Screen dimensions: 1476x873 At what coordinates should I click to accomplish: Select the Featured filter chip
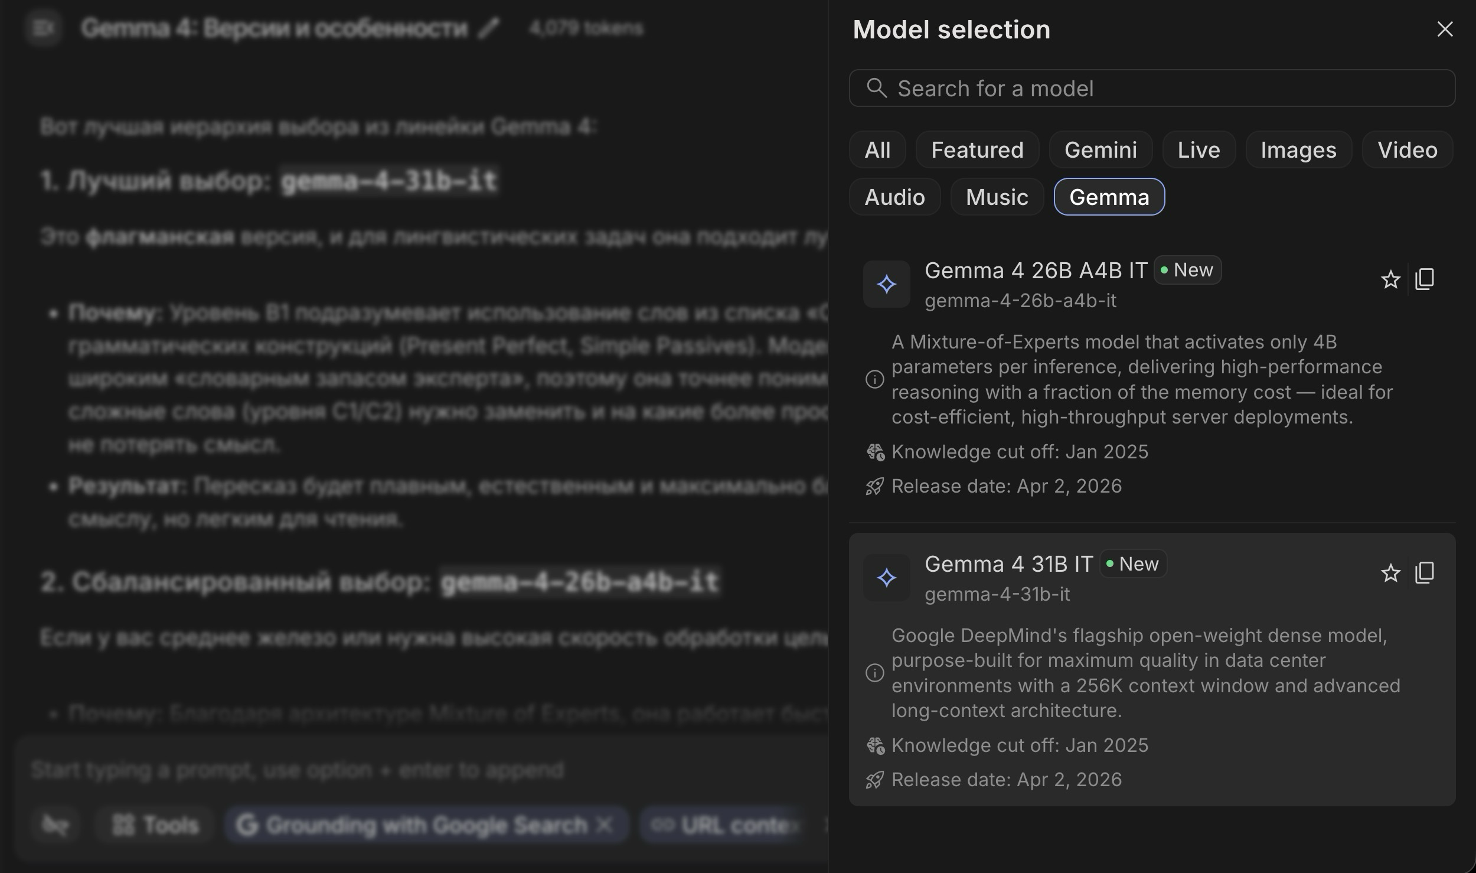(977, 149)
